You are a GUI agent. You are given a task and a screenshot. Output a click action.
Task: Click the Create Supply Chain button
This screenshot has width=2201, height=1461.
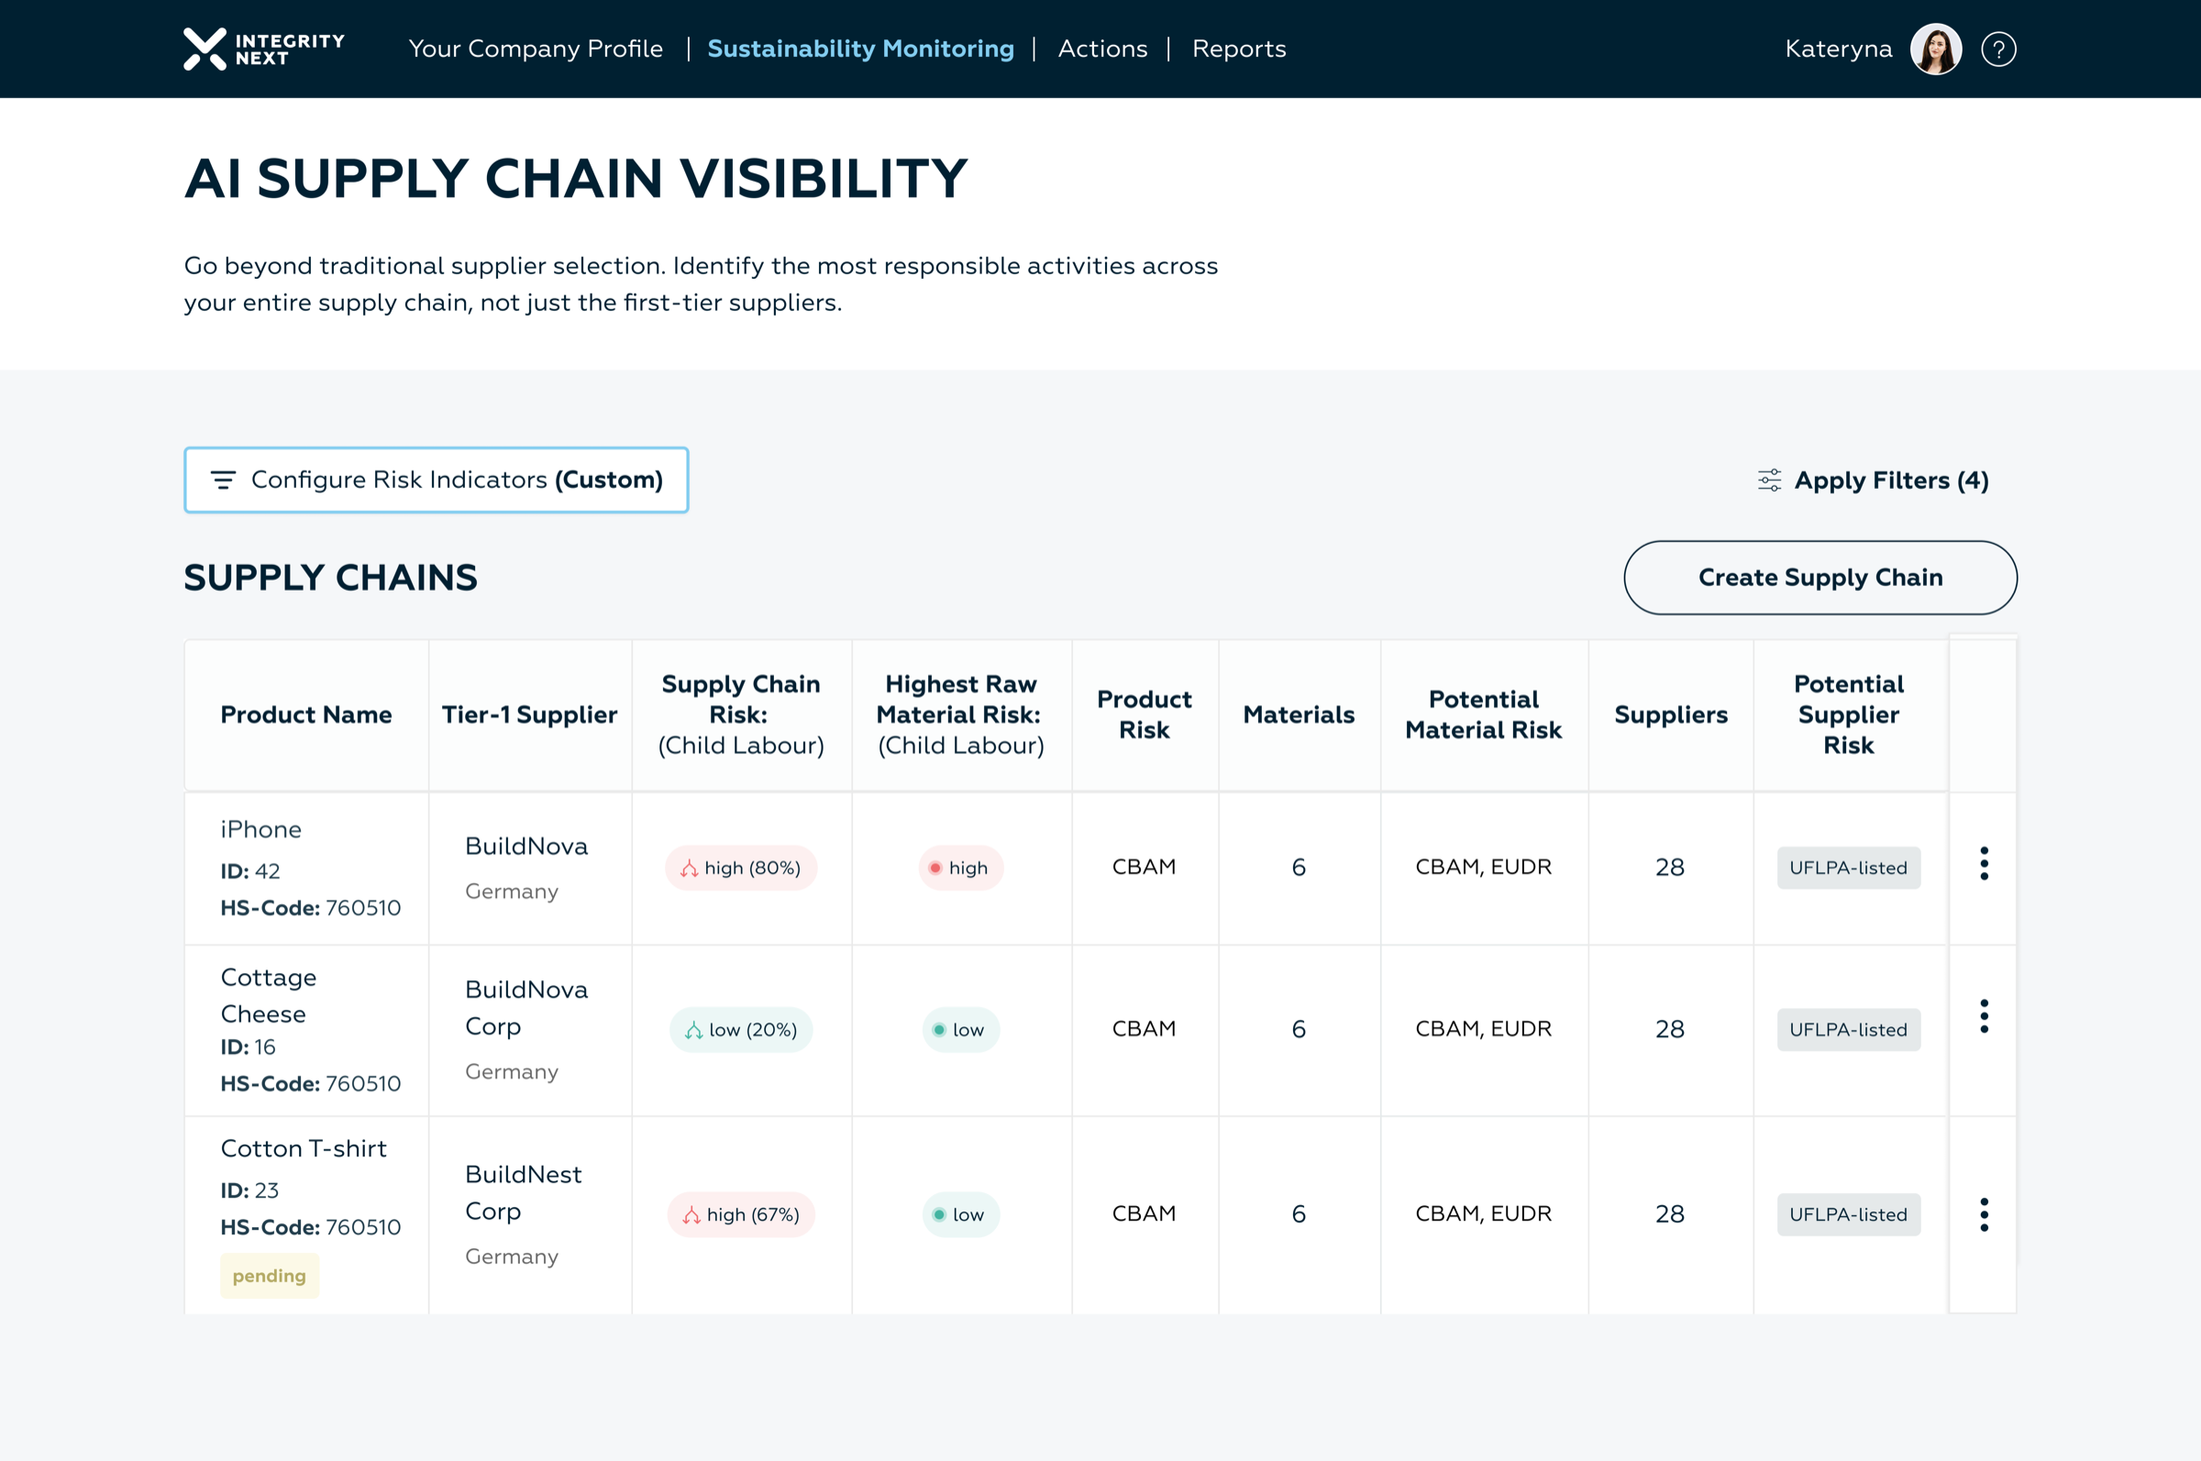[x=1820, y=578]
